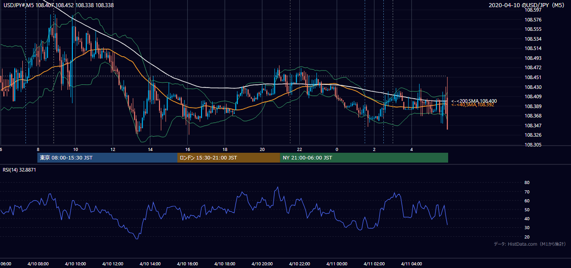The width and height of the screenshot is (571, 268).
Task: Click price axis label 108.472
Action: click(x=533, y=68)
